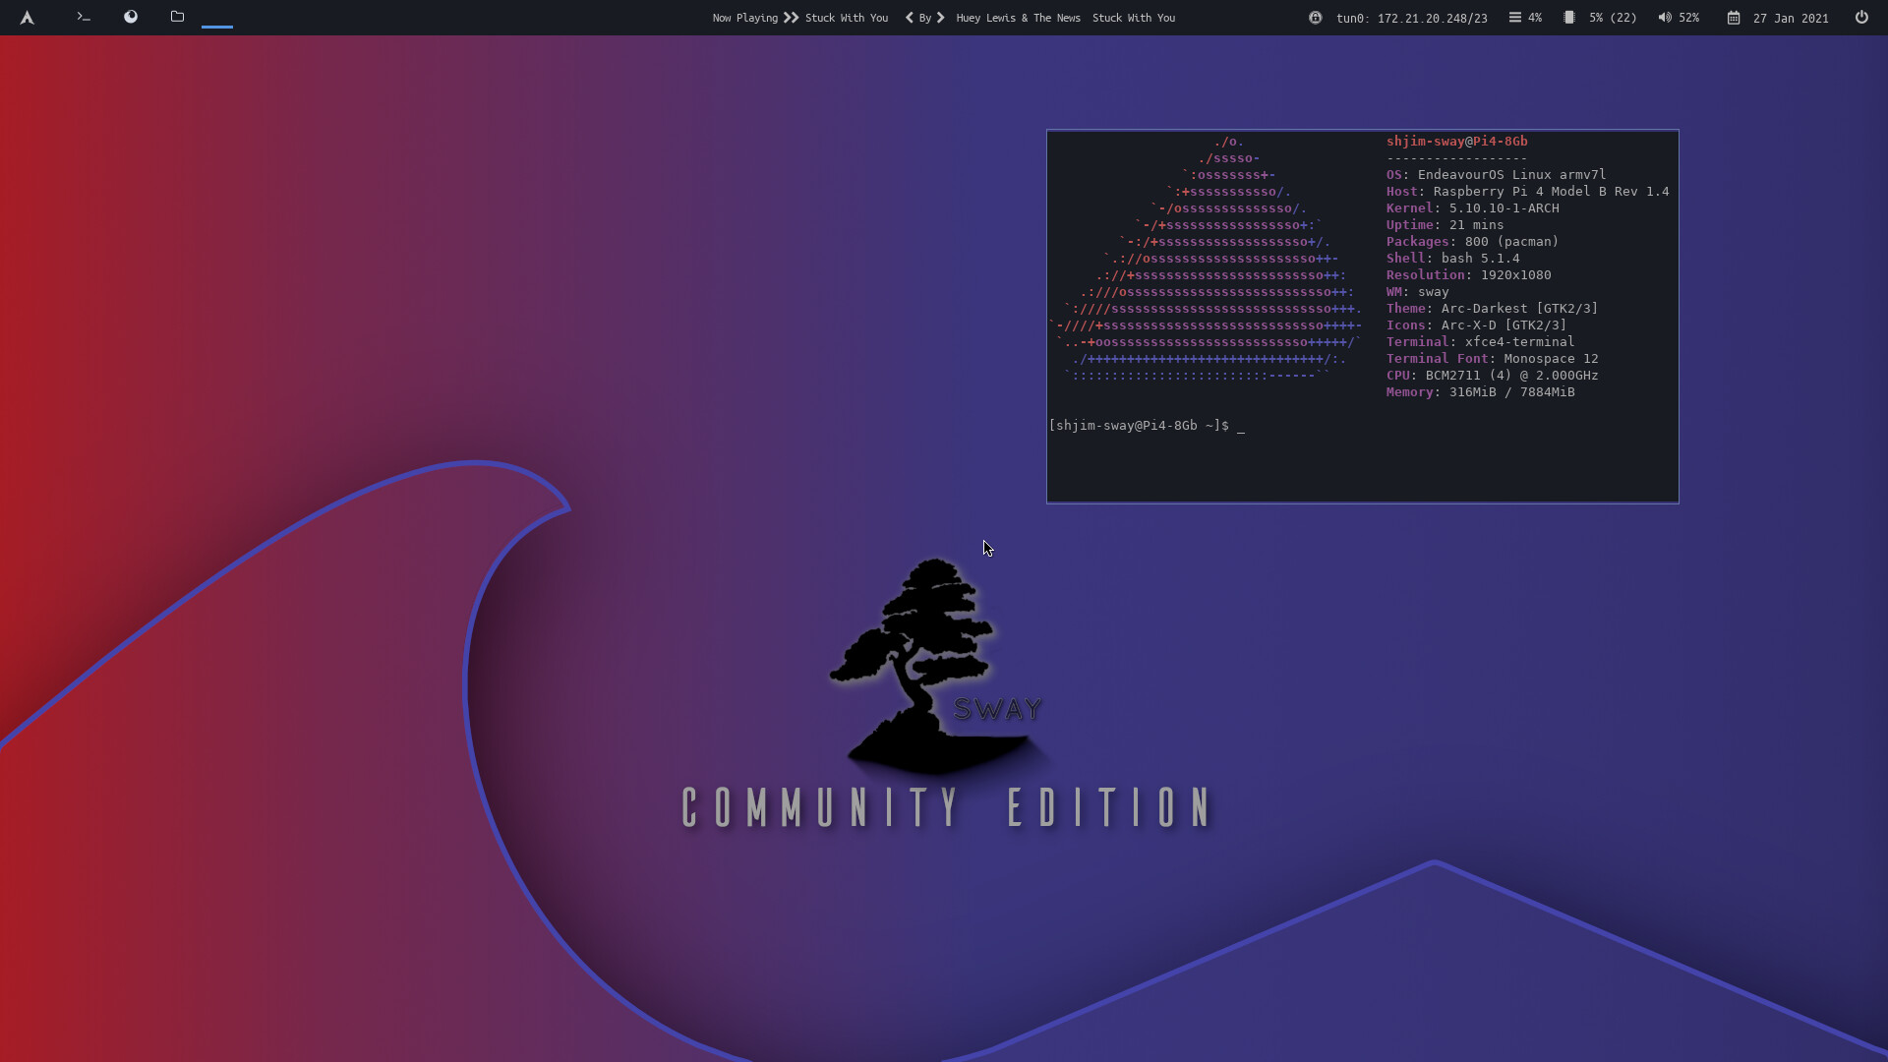Open the Arch logo launcher menu
The image size is (1888, 1062).
click(28, 18)
